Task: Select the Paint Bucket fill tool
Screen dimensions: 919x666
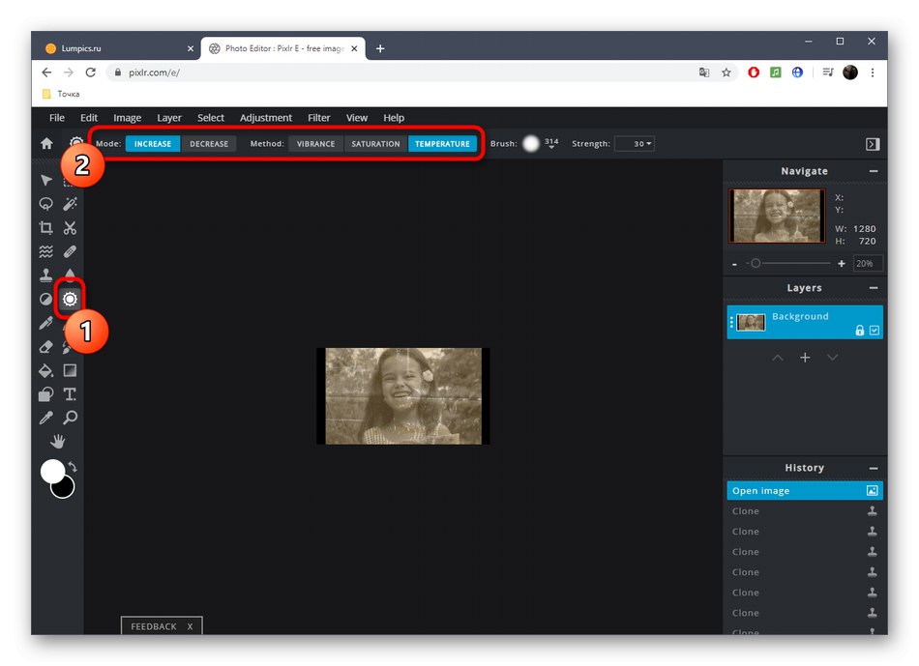Action: [x=45, y=370]
